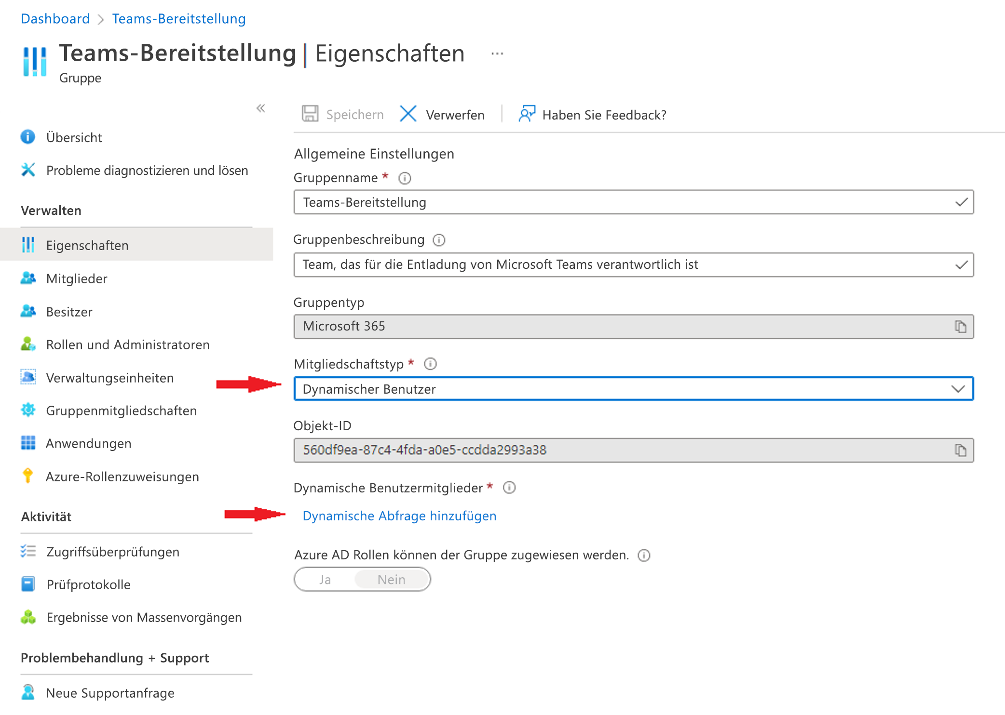Click the Objekt-ID read-only field
This screenshot has height=715, width=1005.
coord(634,450)
